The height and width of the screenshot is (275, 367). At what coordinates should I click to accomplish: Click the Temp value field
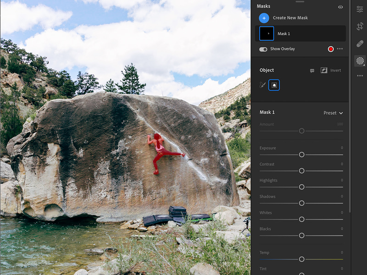(x=342, y=253)
